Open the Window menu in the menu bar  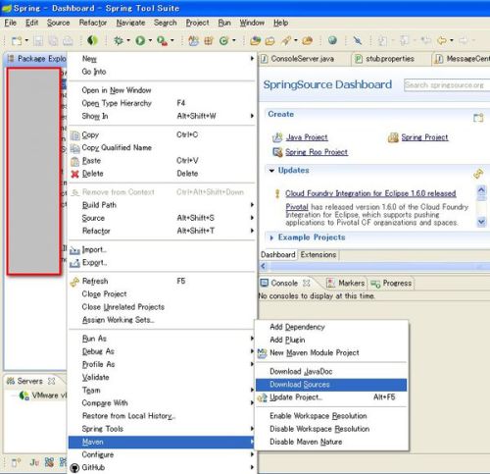252,23
